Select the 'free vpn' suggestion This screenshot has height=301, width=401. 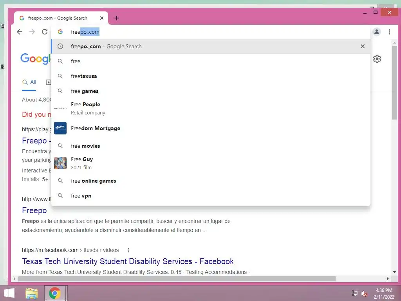211,196
